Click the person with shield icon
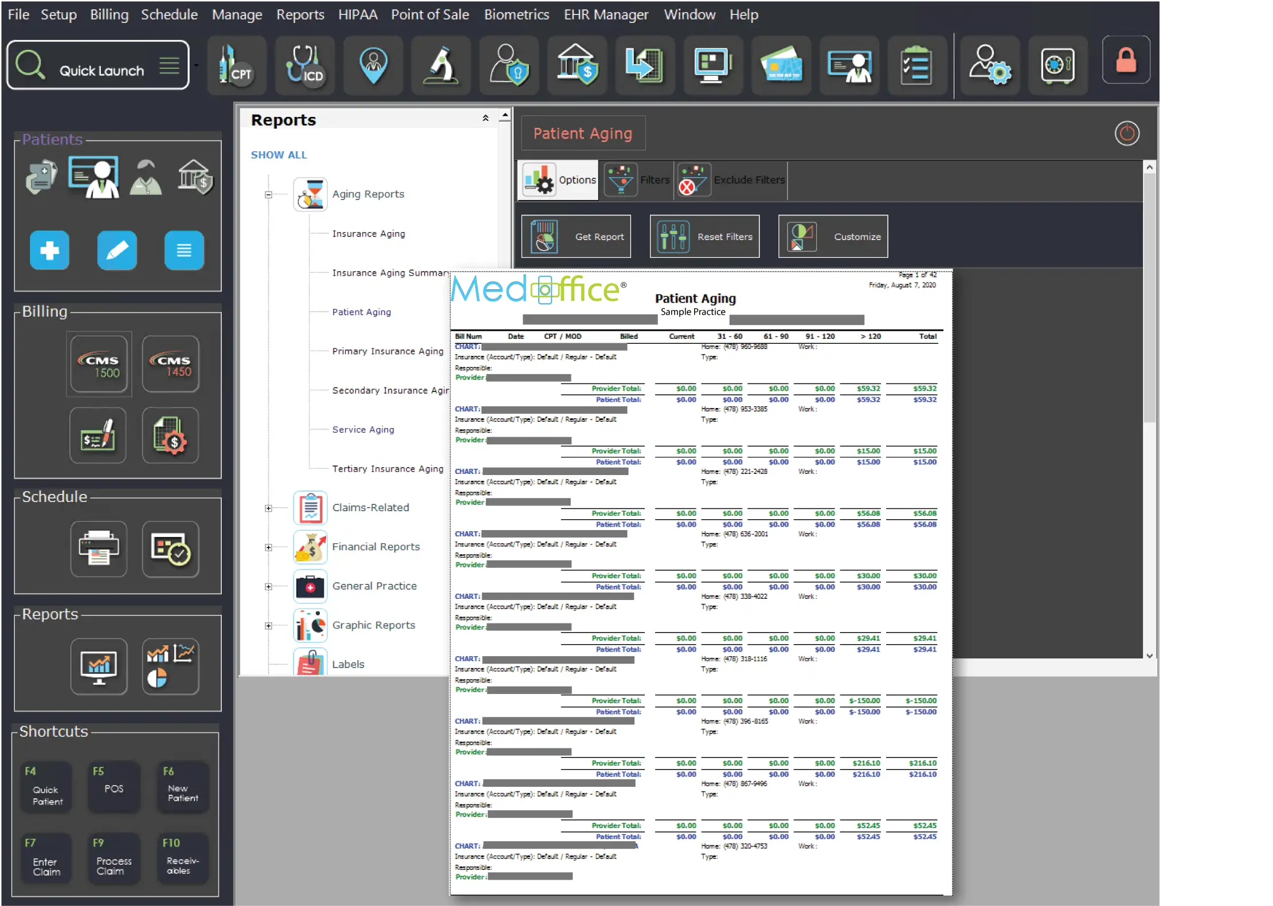1273x906 pixels. 509,65
